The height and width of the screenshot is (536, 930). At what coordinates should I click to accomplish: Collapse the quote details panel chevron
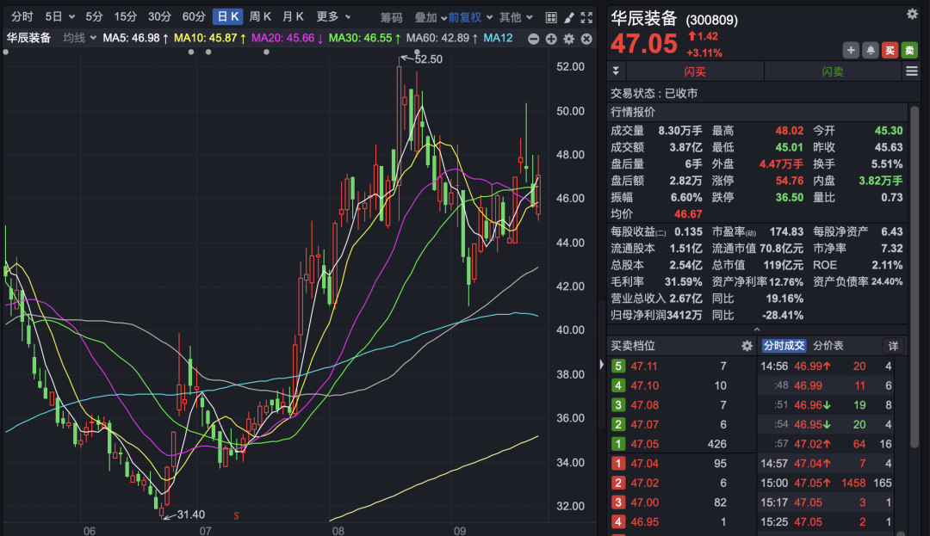click(x=757, y=330)
